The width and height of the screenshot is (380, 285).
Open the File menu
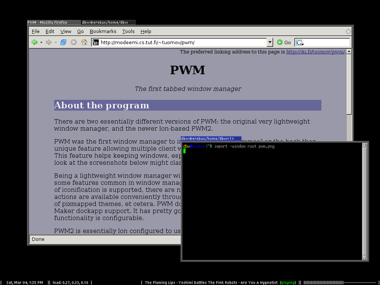click(x=36, y=31)
